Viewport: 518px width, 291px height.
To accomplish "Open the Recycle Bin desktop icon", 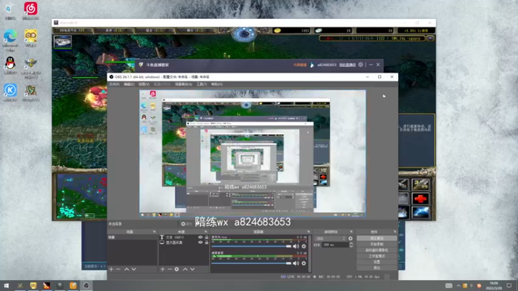I will point(10,12).
